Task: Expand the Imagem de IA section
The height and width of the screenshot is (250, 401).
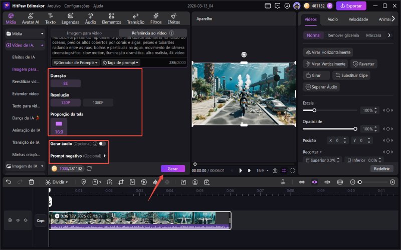Action: (42, 166)
